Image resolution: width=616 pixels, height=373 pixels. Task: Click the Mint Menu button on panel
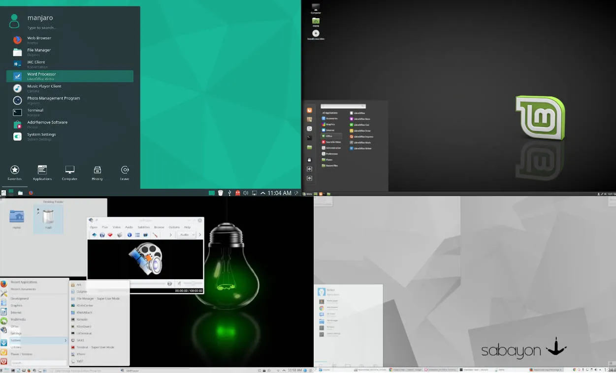coord(307,194)
